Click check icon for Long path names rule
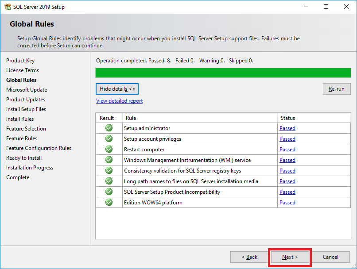Viewport: 357px width, 269px height. click(109, 181)
